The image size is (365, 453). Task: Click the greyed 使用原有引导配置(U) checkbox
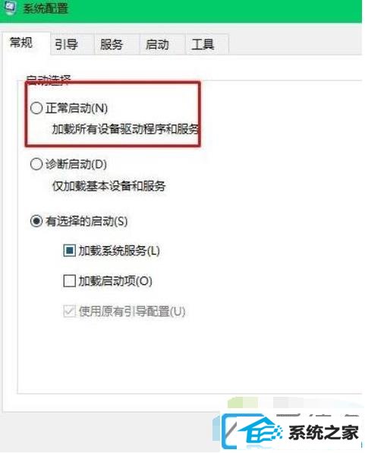[70, 311]
